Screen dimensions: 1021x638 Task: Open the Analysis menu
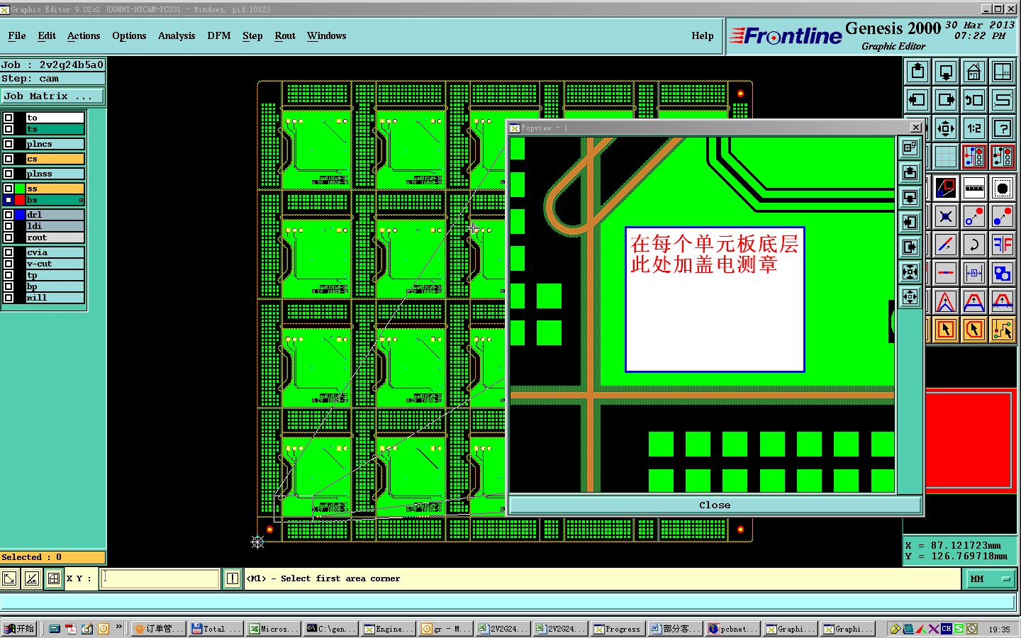pos(177,36)
